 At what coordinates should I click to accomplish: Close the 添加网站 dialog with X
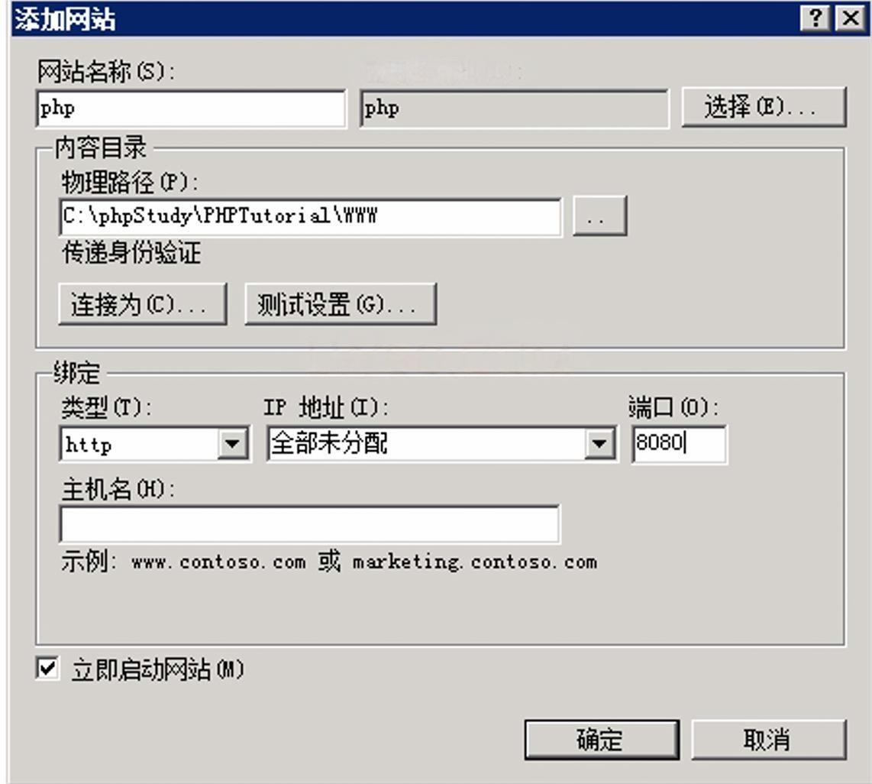(851, 18)
